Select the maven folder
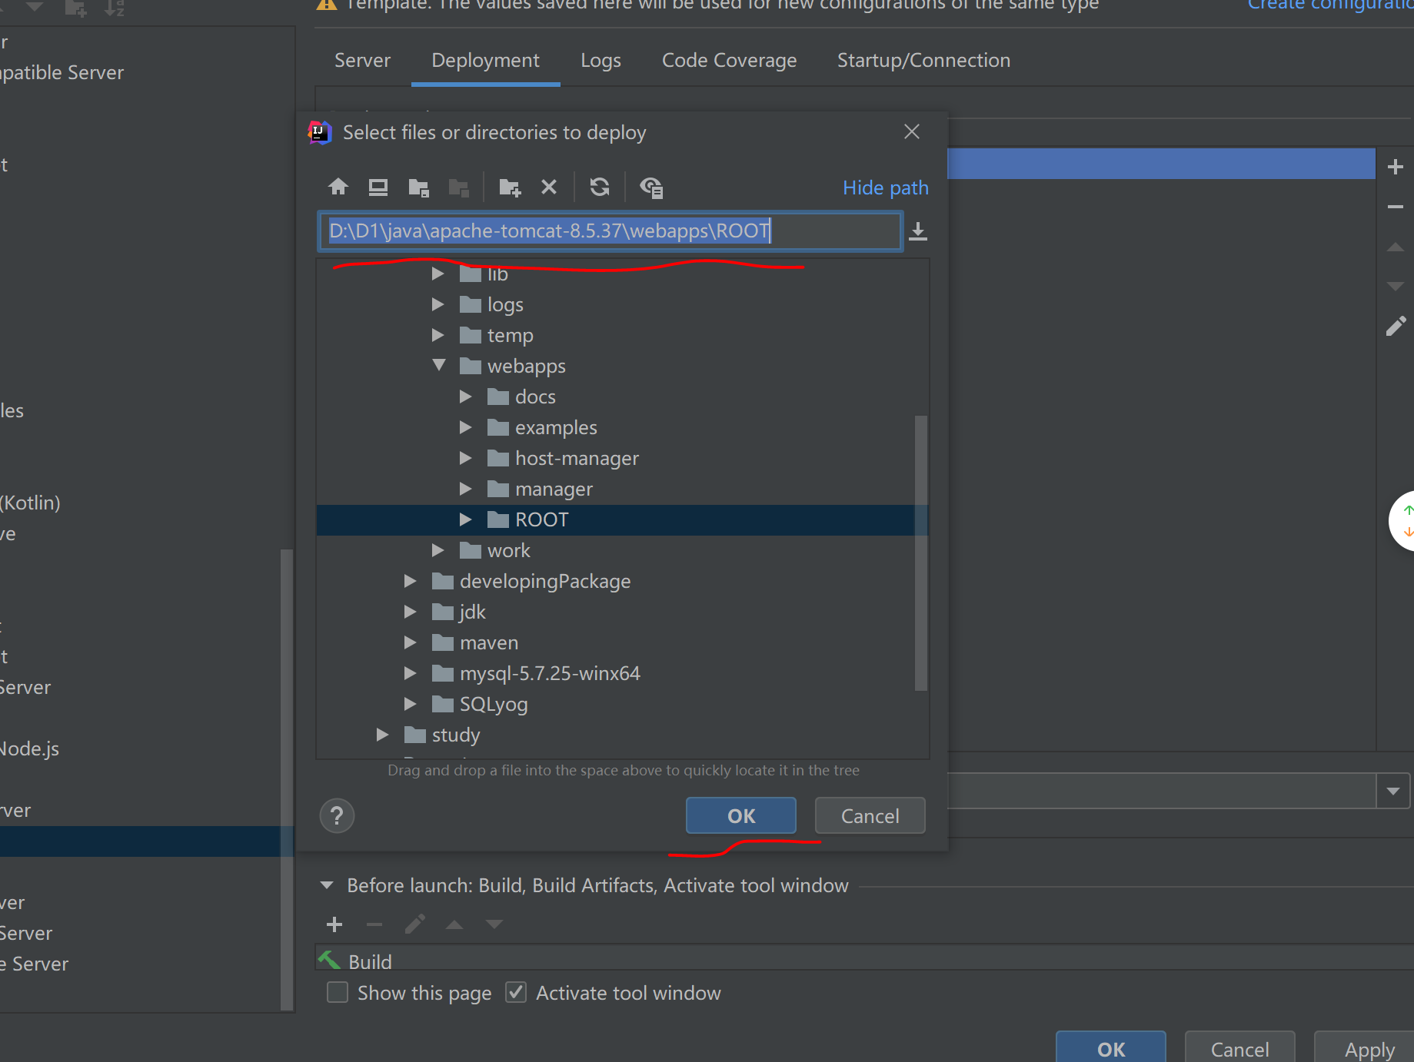This screenshot has width=1414, height=1062. coord(489,642)
